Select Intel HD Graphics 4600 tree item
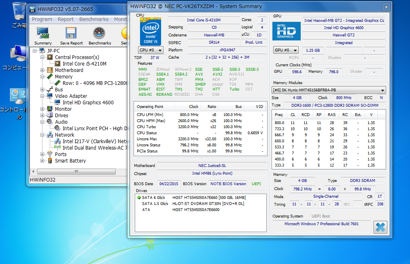Viewport: 410px width, 264px height. 88,103
